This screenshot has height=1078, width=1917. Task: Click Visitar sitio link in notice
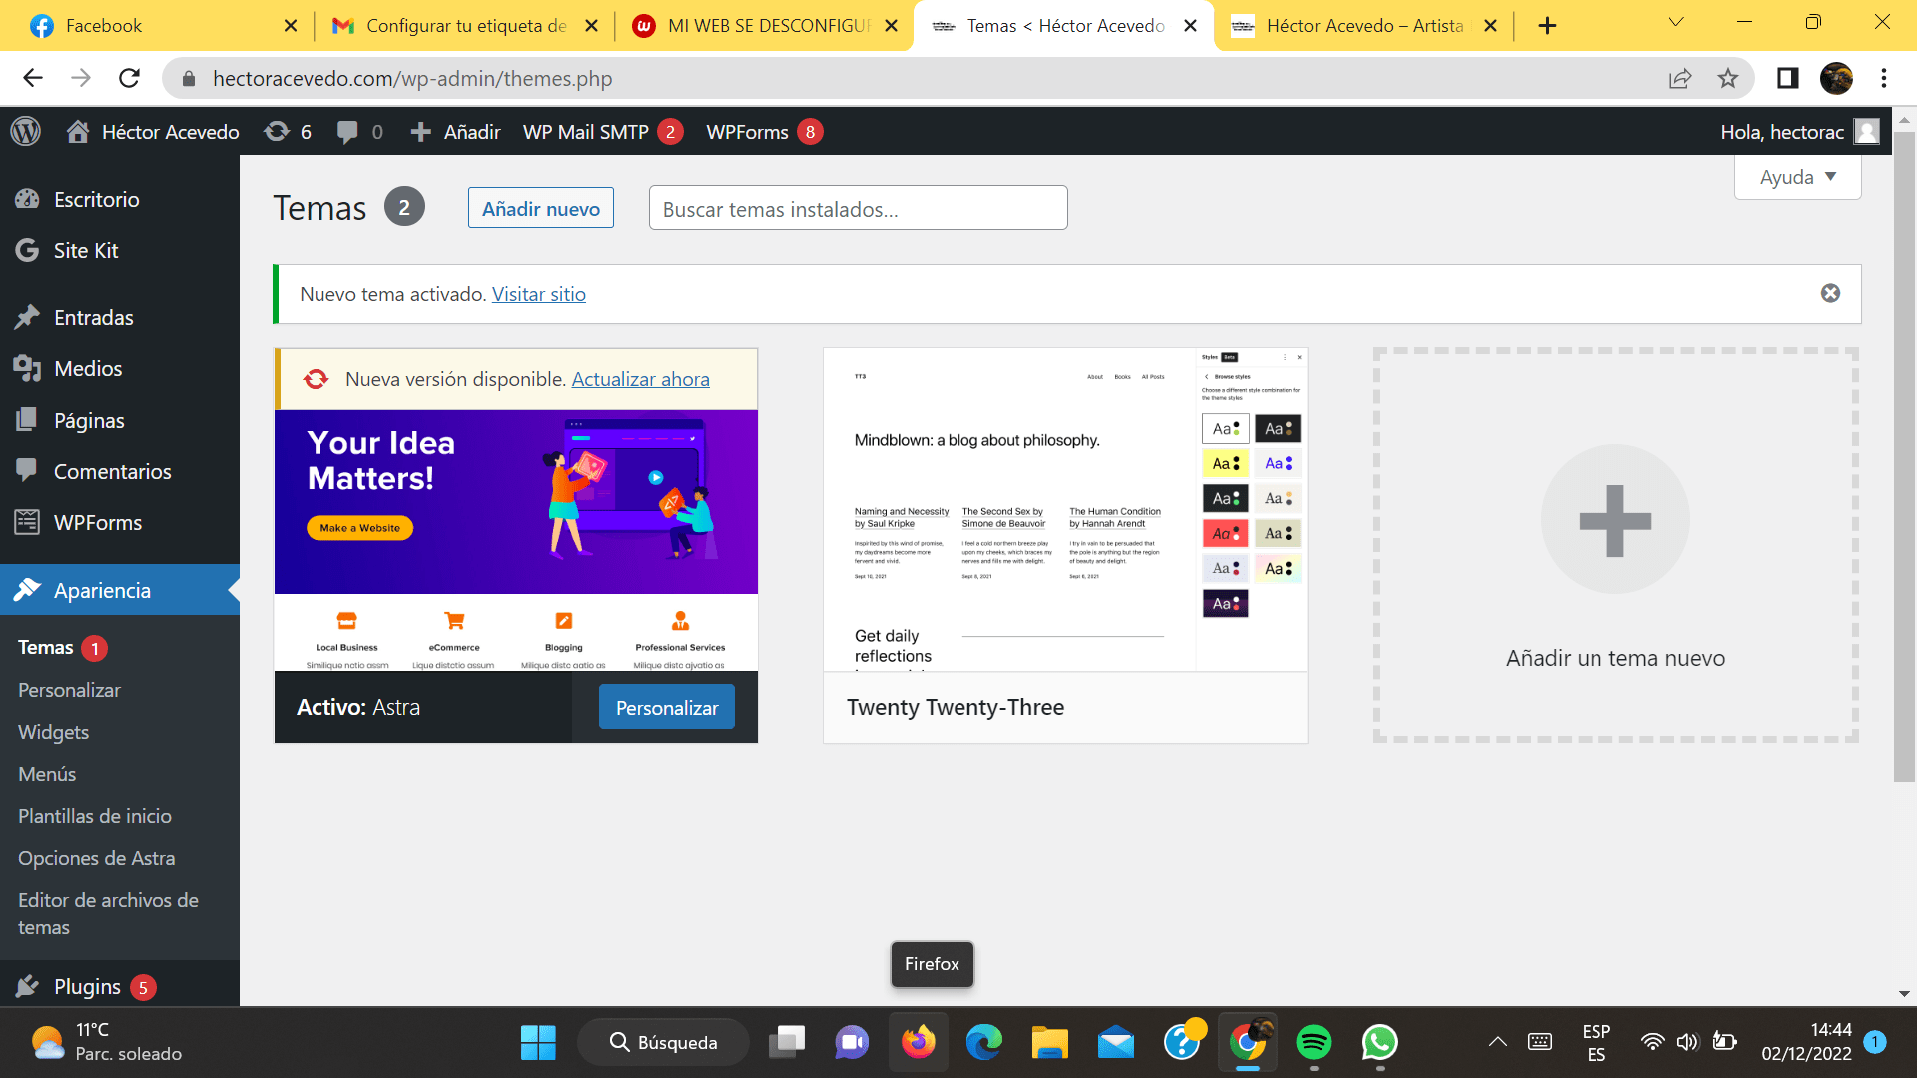[x=539, y=294]
